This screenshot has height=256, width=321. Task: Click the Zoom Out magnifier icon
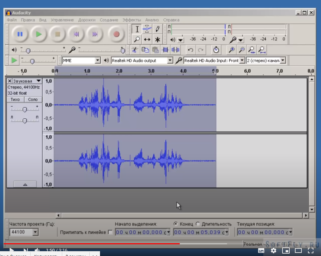click(x=242, y=50)
